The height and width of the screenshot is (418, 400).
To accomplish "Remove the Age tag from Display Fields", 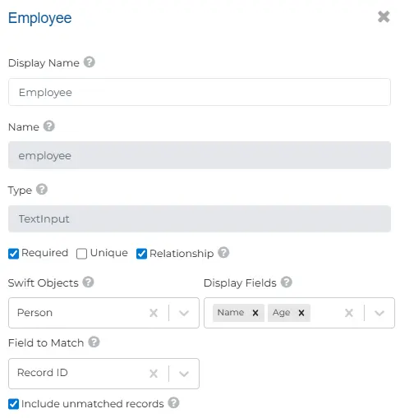I will 301,313.
